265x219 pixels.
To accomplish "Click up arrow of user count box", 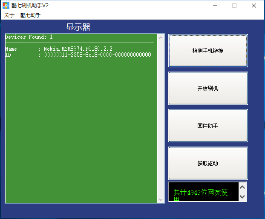I will [x=242, y=187].
